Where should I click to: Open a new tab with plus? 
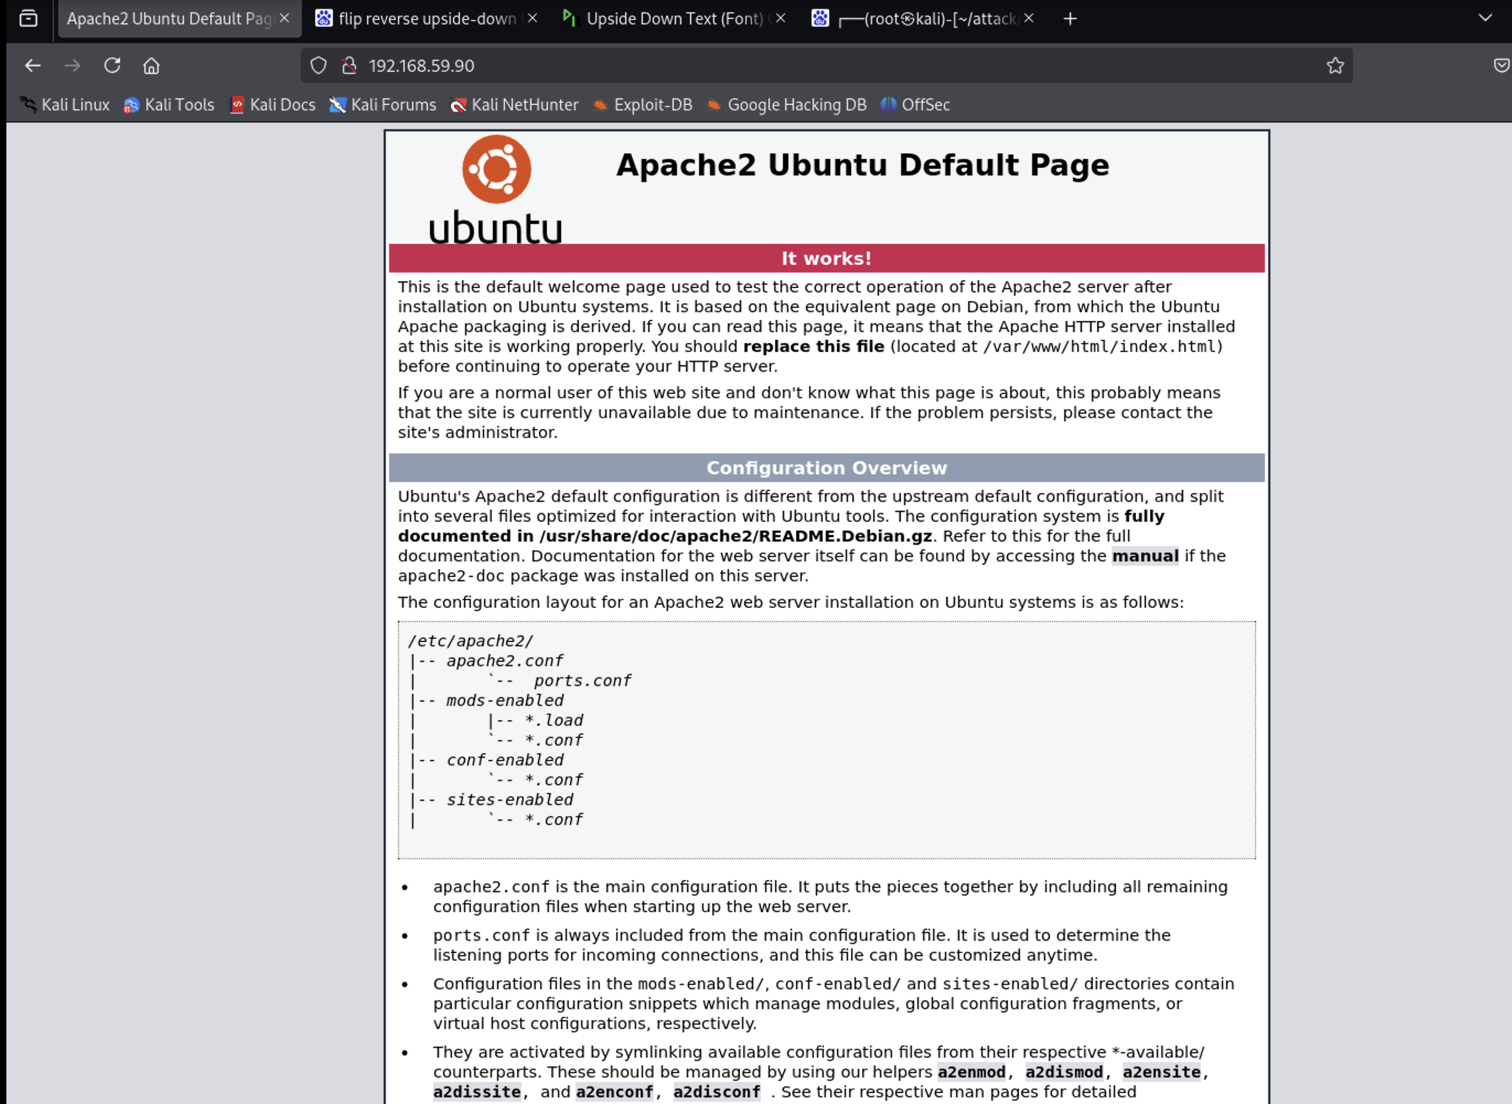point(1069,19)
